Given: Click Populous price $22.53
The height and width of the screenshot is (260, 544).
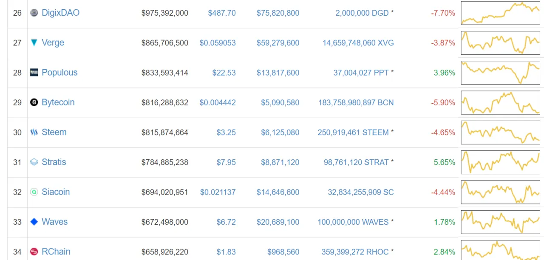Looking at the screenshot, I should coord(224,73).
